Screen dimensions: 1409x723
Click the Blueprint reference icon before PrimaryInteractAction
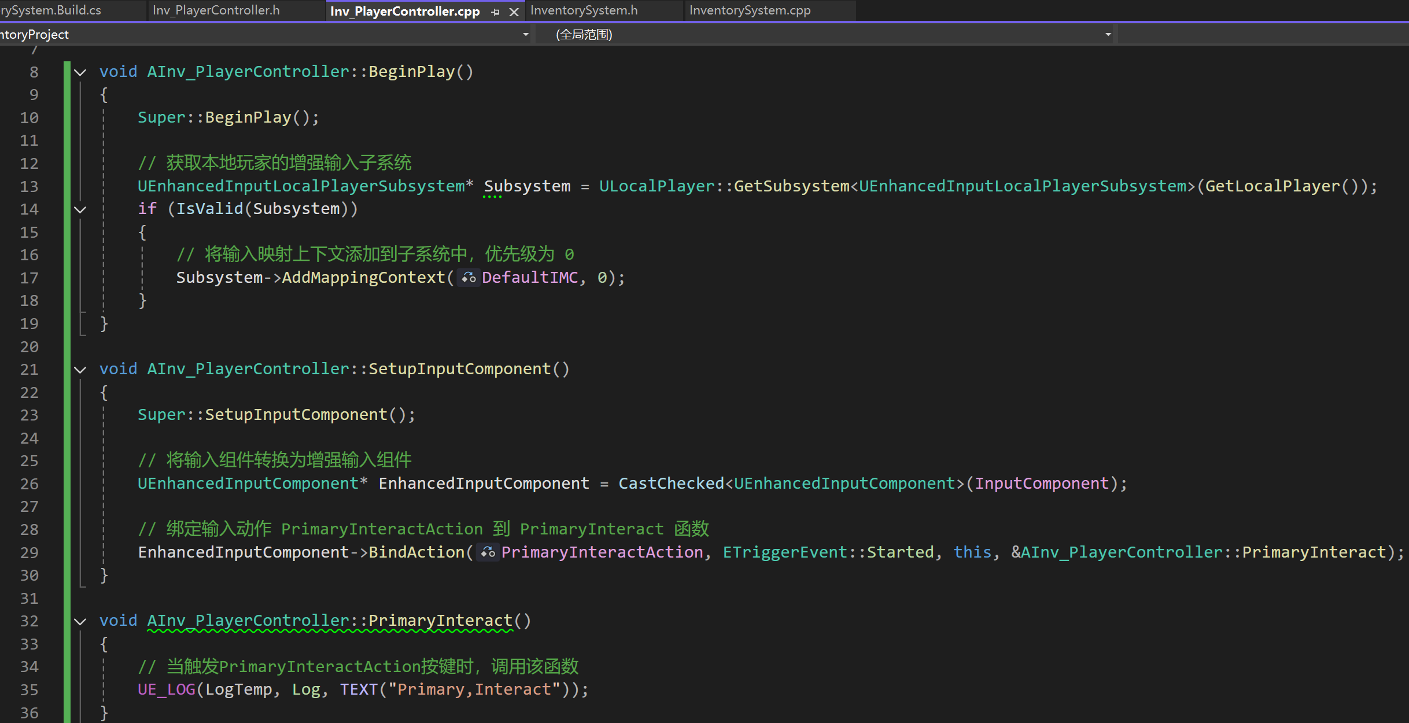tap(488, 553)
